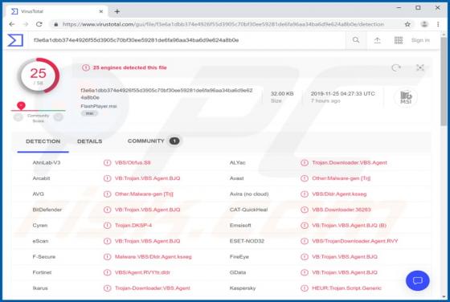Click the Community tab count badge
This screenshot has width=450, height=302.
(174, 141)
